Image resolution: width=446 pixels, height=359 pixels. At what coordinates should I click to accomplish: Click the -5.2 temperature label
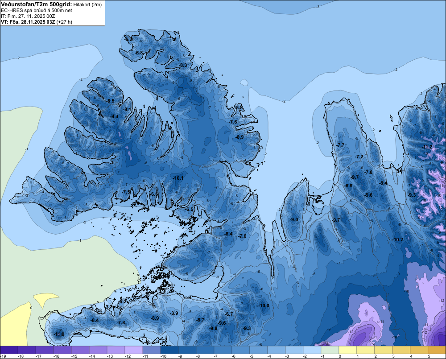pos(123,301)
